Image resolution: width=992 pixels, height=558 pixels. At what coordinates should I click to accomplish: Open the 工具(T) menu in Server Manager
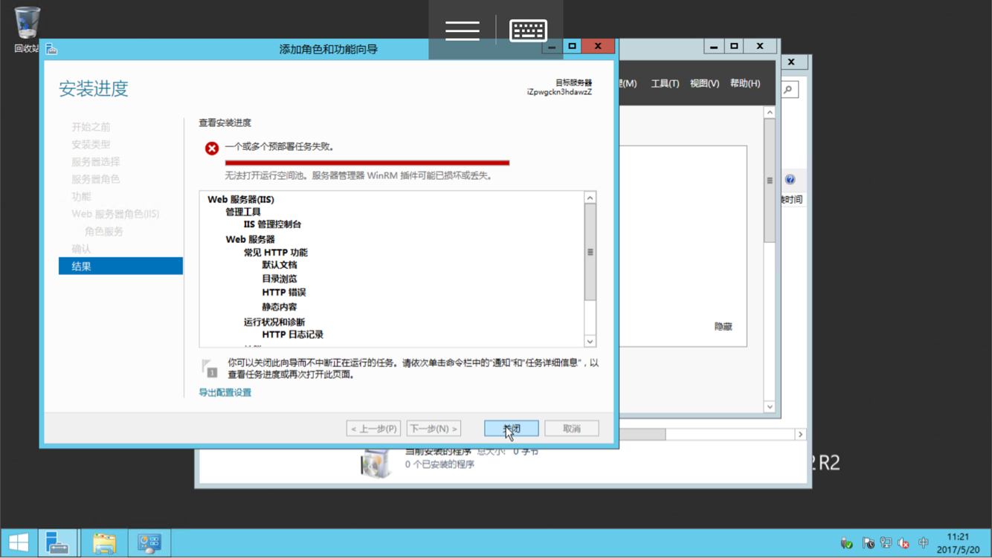pos(665,83)
